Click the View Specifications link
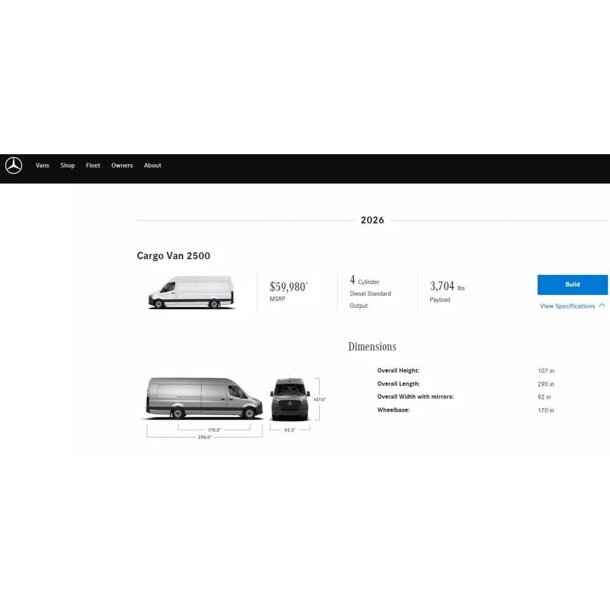Screen dimensions: 610x610 (x=567, y=306)
